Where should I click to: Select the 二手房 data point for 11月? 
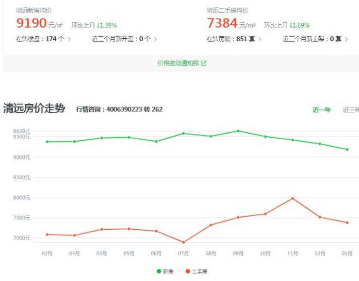click(293, 199)
